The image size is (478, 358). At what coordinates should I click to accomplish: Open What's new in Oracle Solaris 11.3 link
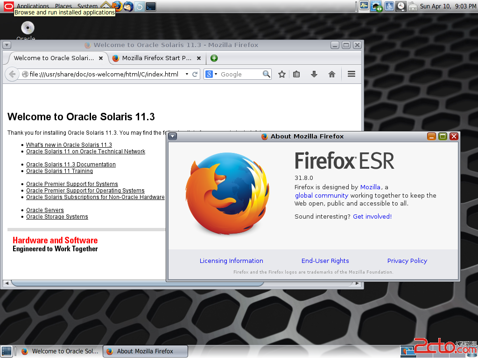click(x=69, y=145)
